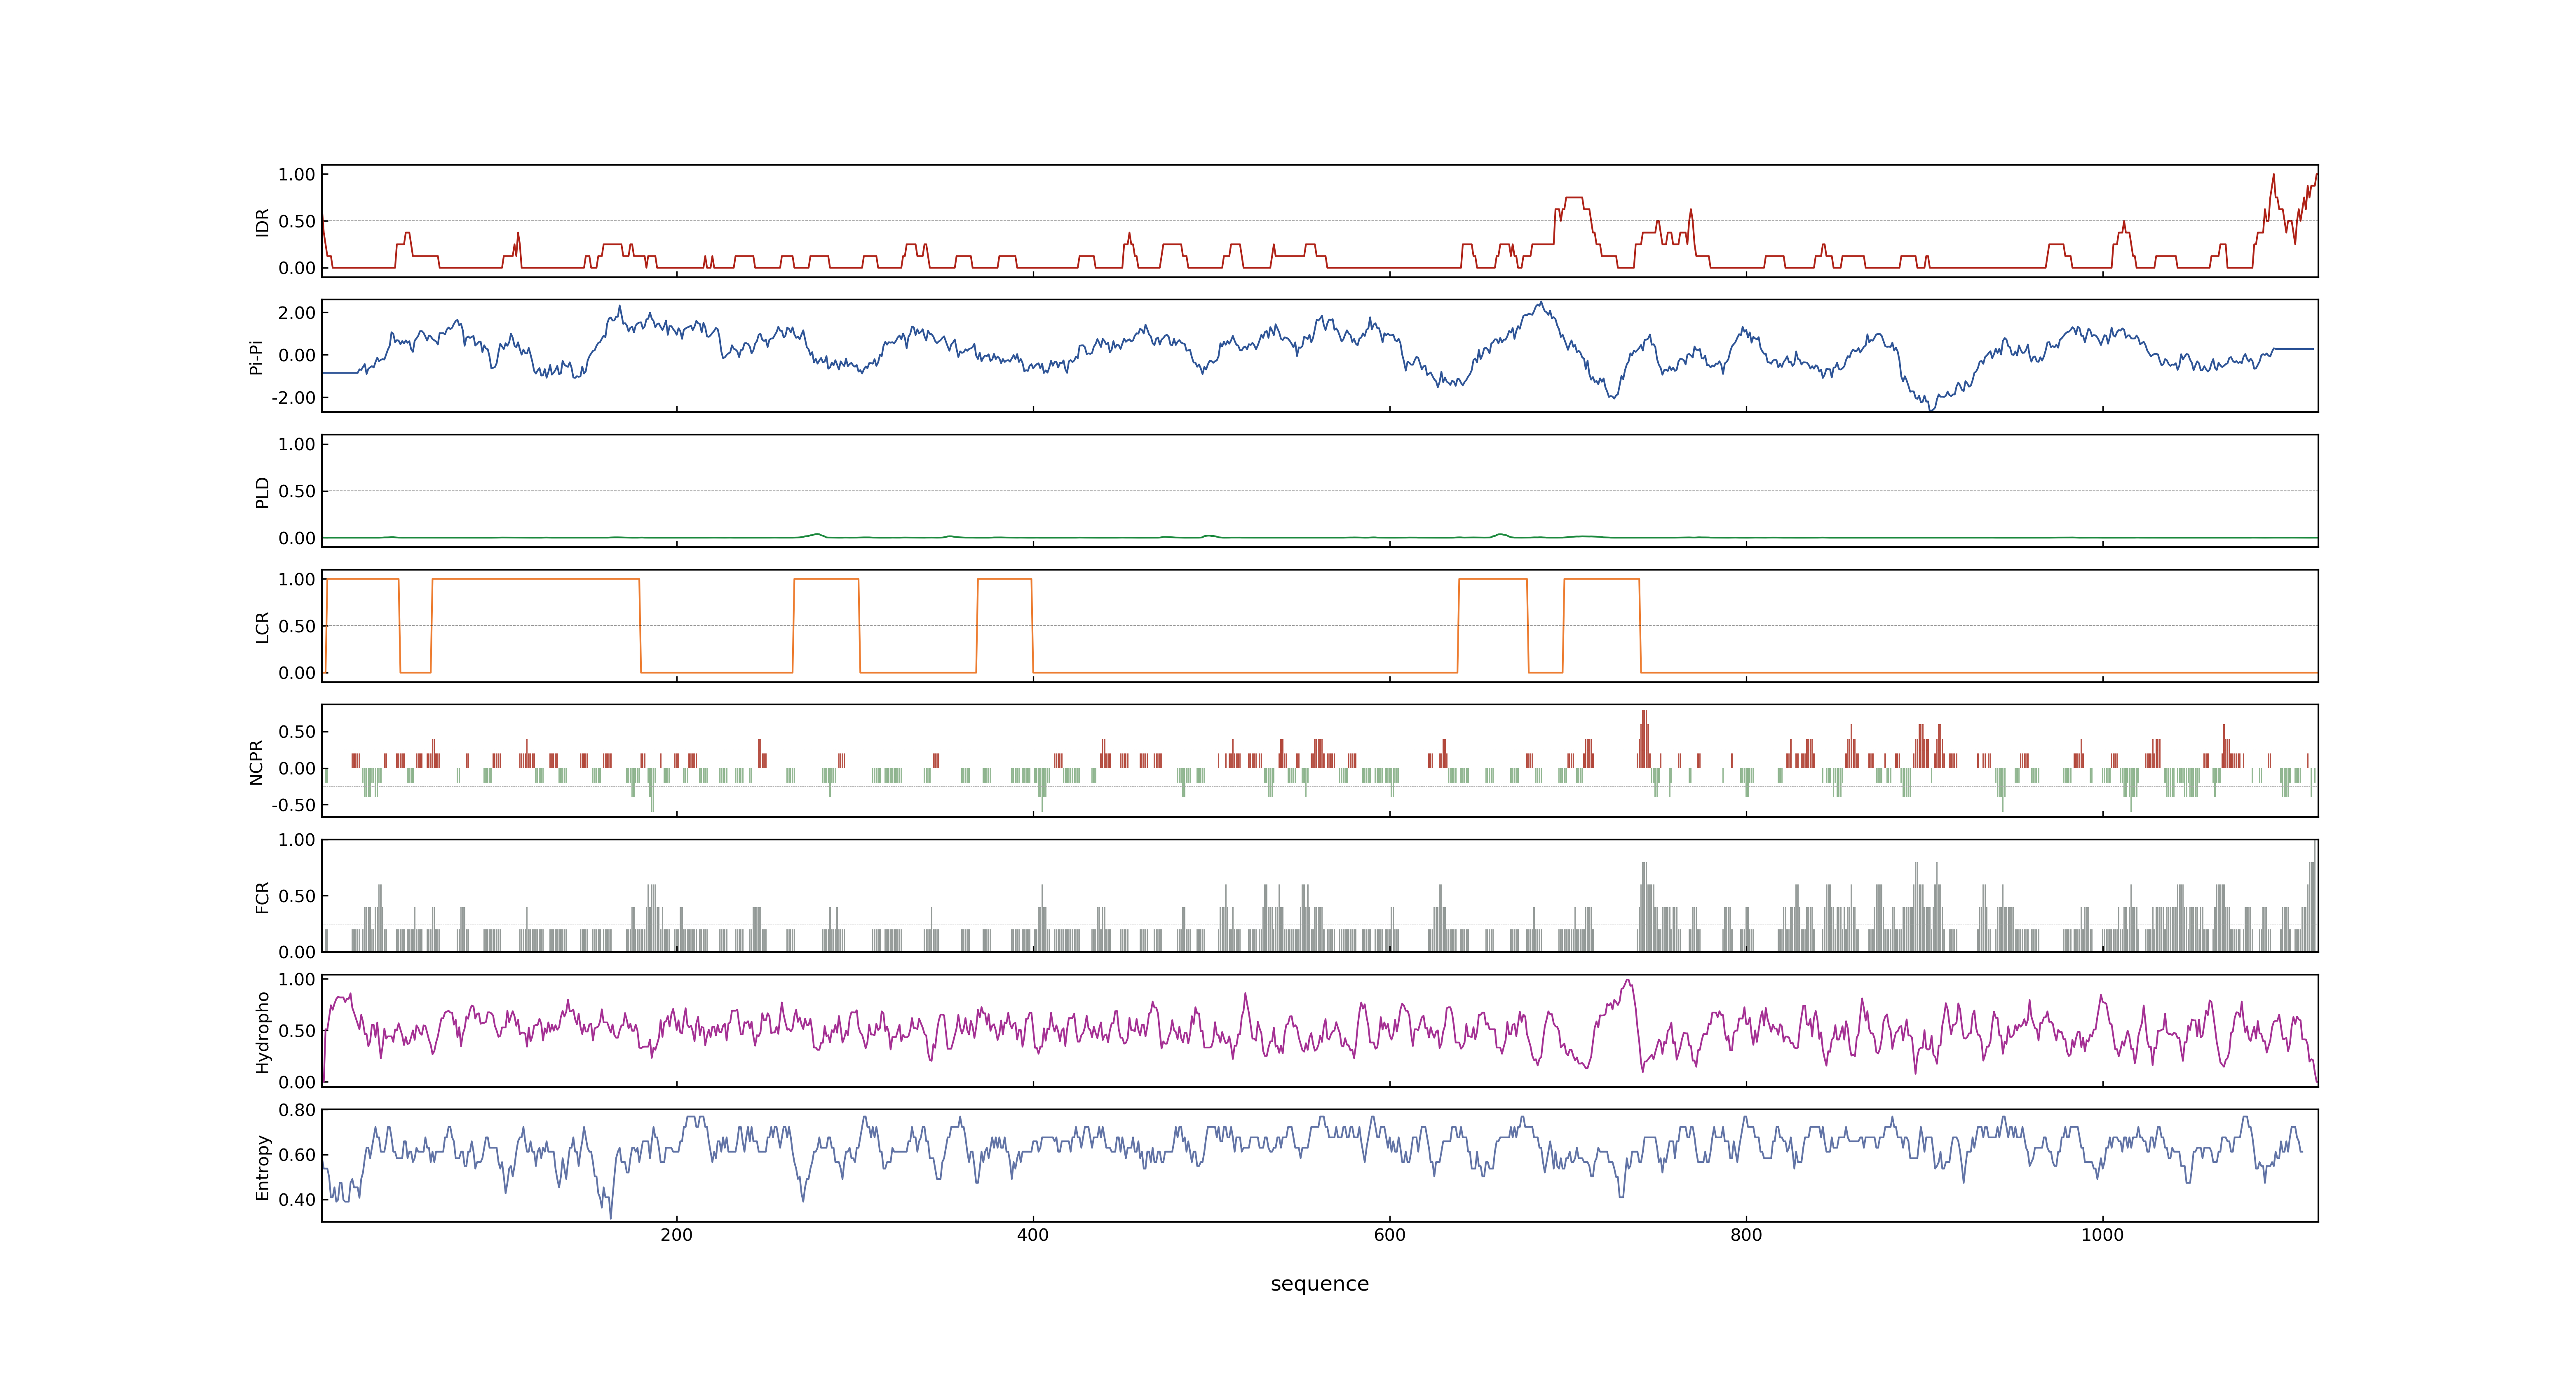
Task: Click the x-axis tick label 400
Action: (x=1033, y=1235)
